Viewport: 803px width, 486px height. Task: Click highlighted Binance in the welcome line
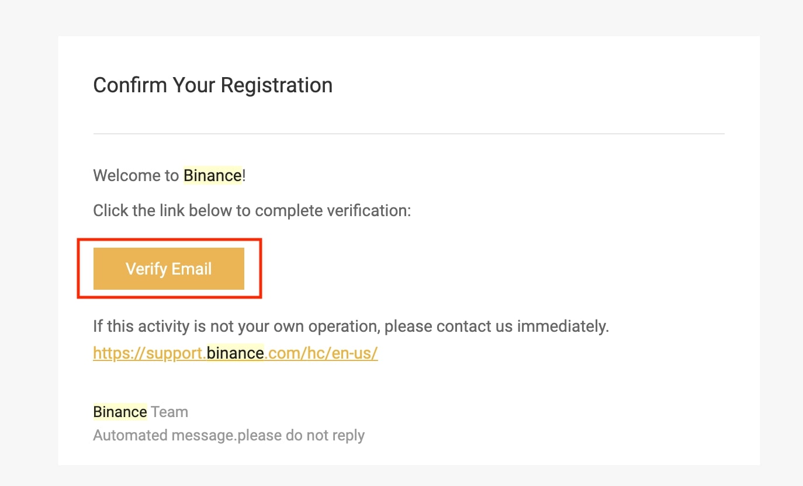pyautogui.click(x=213, y=175)
